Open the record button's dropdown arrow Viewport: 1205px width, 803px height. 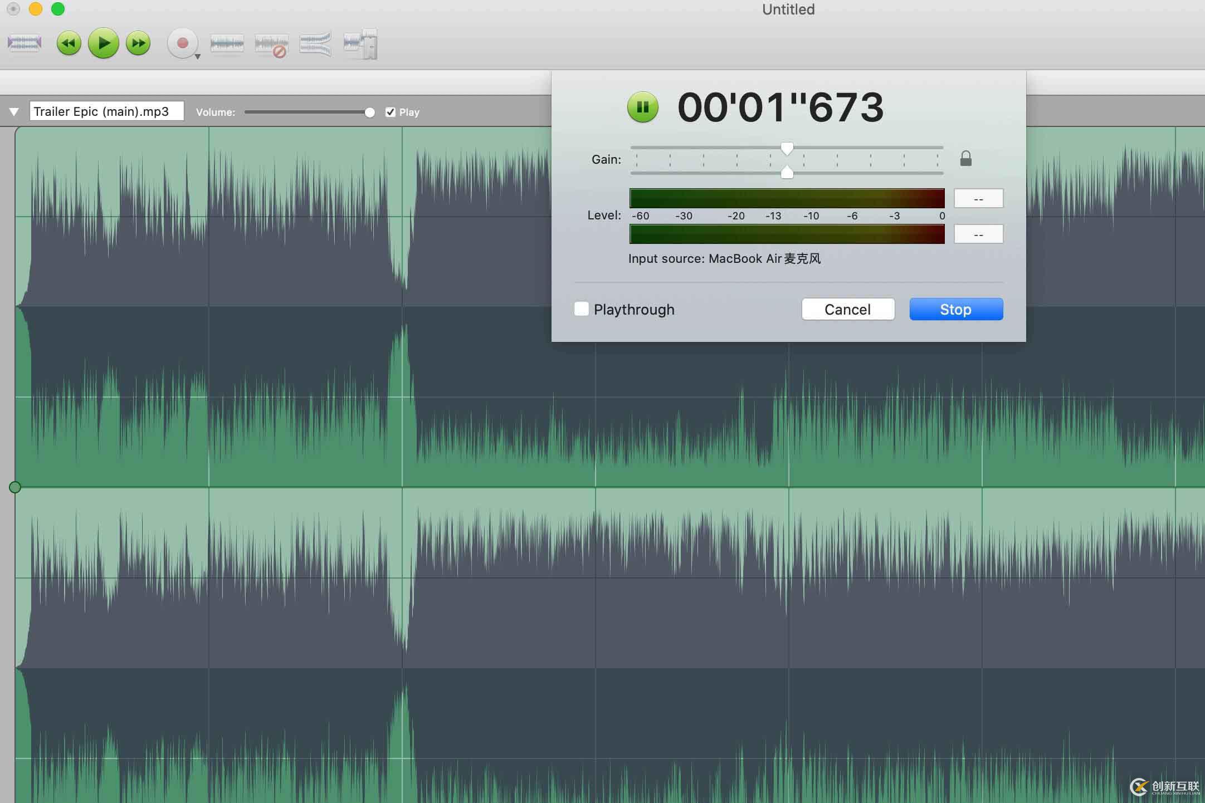(198, 57)
